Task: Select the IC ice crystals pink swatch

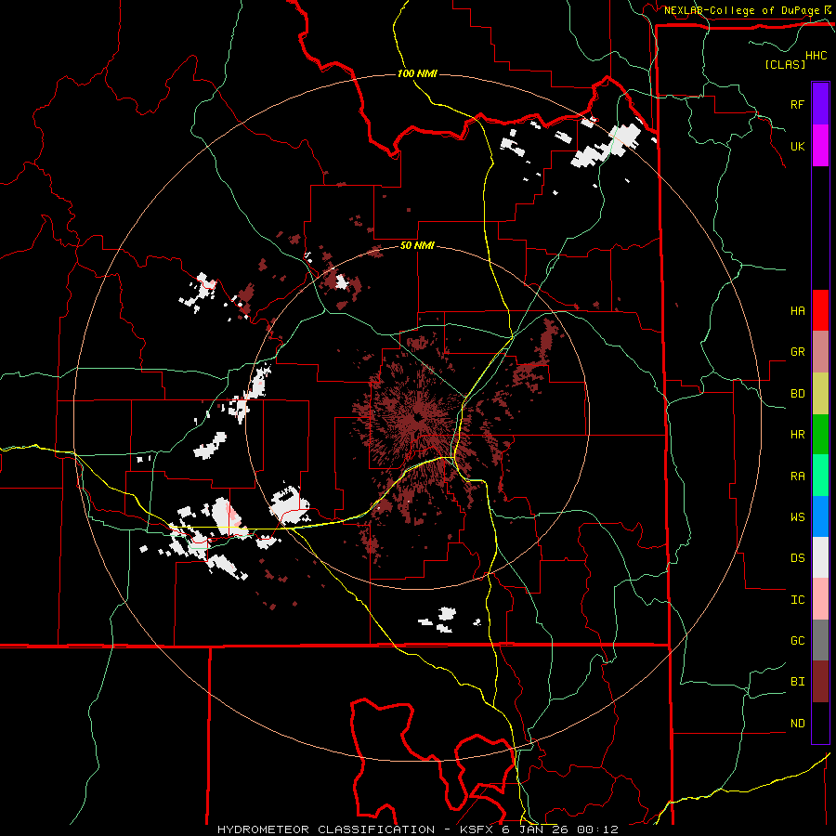Action: 820,599
